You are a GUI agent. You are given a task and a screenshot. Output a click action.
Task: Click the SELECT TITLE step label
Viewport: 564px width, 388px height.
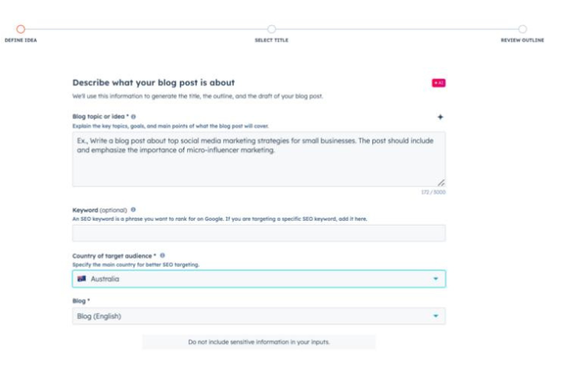271,40
